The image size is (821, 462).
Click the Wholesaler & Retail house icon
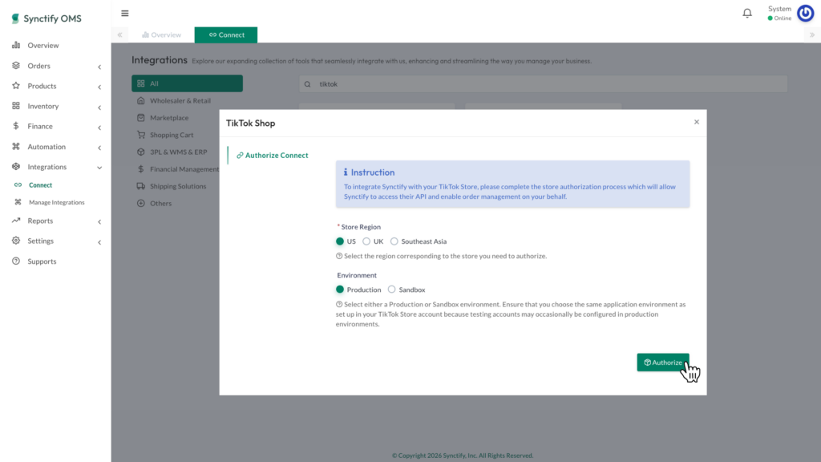tap(141, 100)
